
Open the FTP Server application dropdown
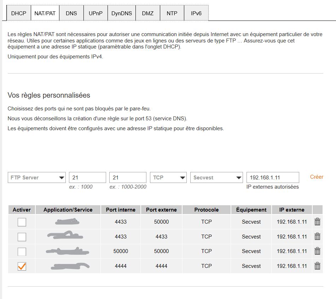point(37,178)
